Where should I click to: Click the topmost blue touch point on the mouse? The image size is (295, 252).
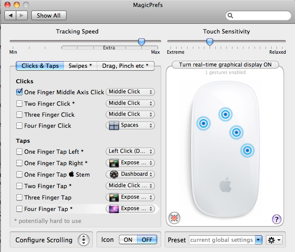[x=225, y=114]
